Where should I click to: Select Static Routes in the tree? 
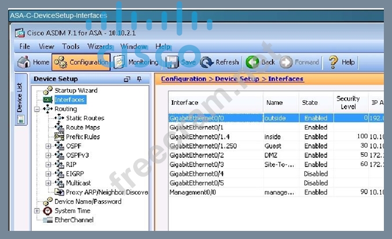coord(85,118)
